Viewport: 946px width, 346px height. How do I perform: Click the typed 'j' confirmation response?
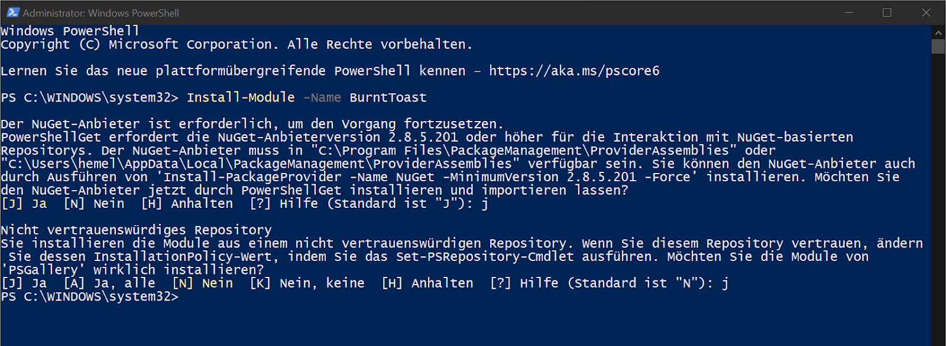click(485, 203)
